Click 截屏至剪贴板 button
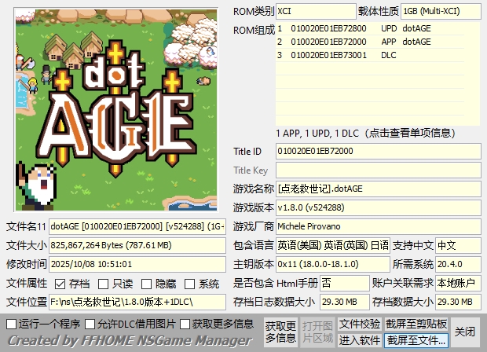The height and width of the screenshot is (352, 487). 416,324
